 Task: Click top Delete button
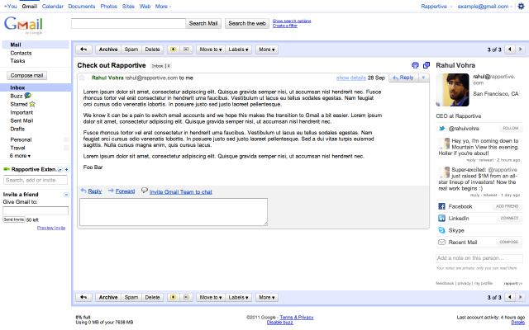(152, 49)
